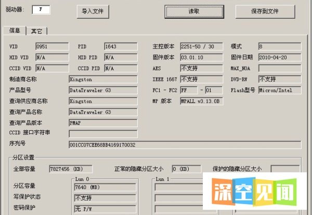Click the 产品型号 field DataTraveler G3
312x215 pixels.
[x=103, y=90]
